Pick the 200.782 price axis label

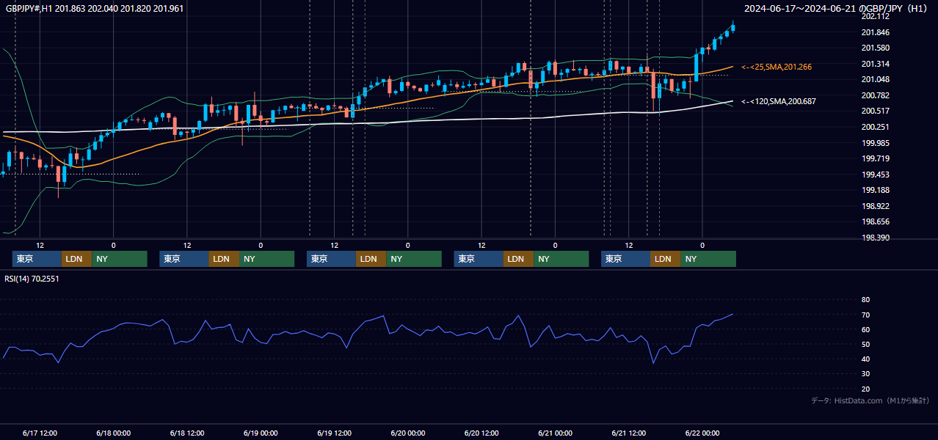tap(876, 95)
